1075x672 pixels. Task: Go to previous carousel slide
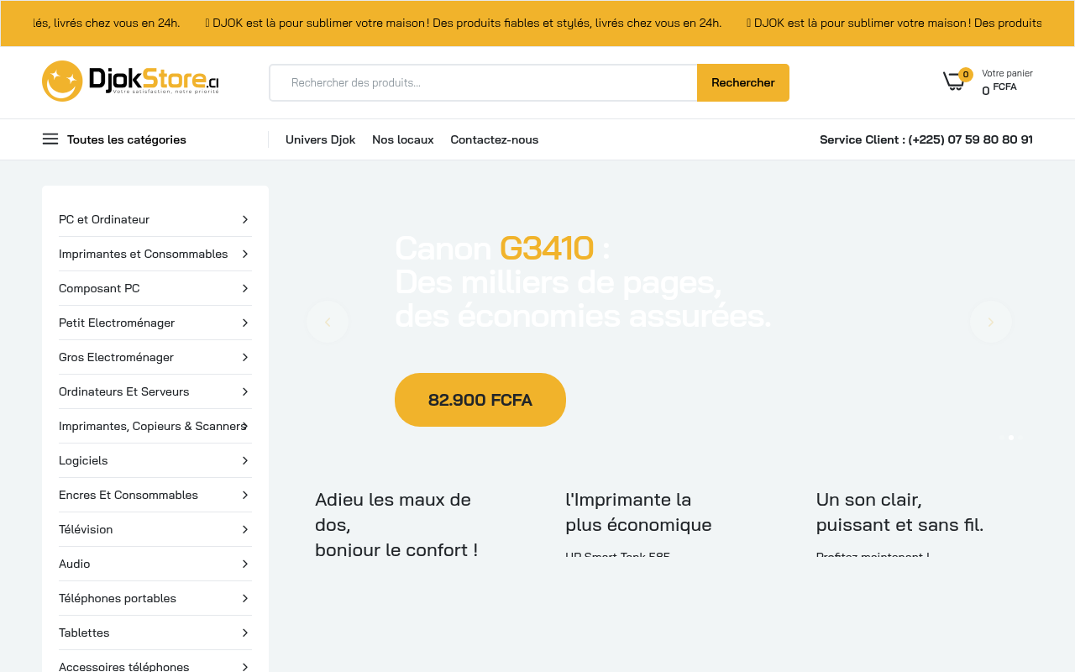point(328,322)
